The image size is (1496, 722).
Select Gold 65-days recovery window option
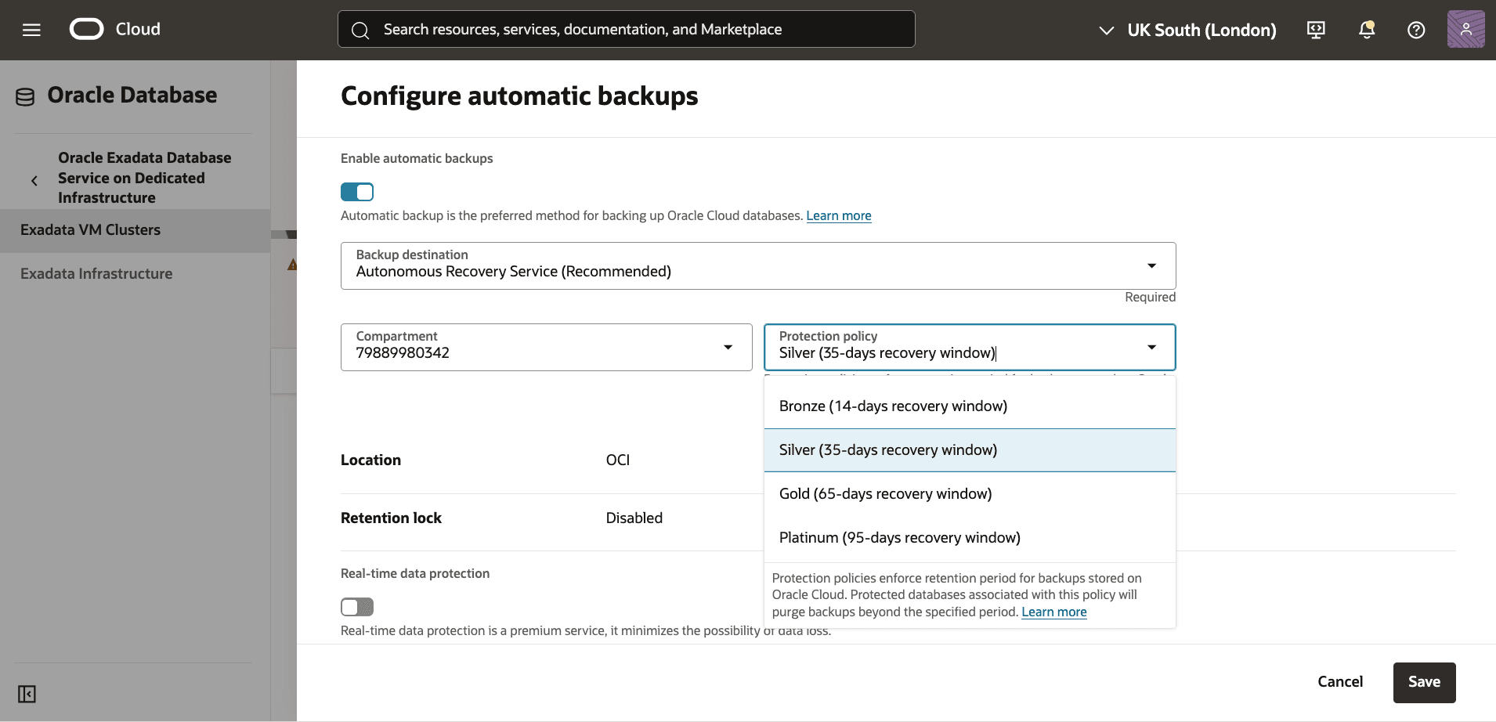coord(884,493)
